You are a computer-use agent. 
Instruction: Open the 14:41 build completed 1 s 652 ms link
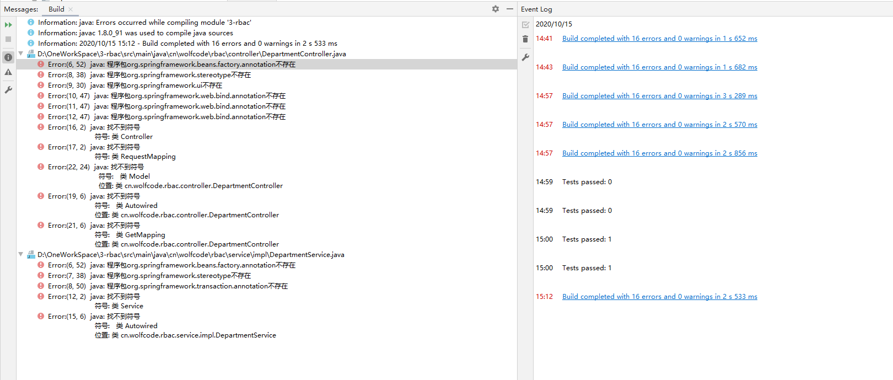pos(660,39)
